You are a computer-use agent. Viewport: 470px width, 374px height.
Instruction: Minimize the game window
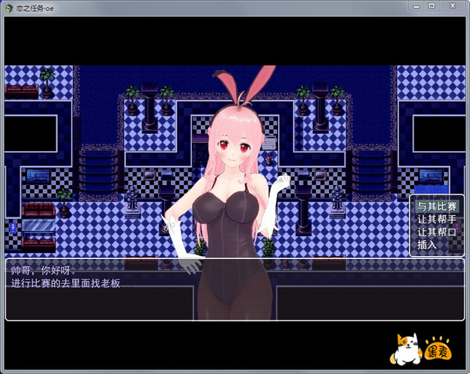(x=417, y=6)
